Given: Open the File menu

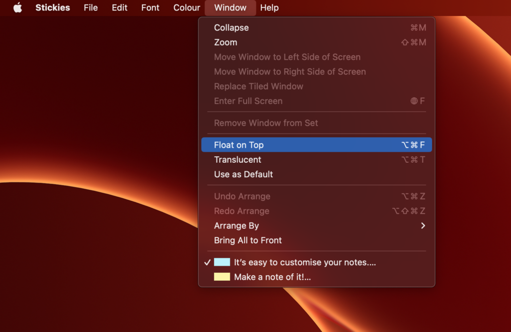Looking at the screenshot, I should (x=91, y=7).
